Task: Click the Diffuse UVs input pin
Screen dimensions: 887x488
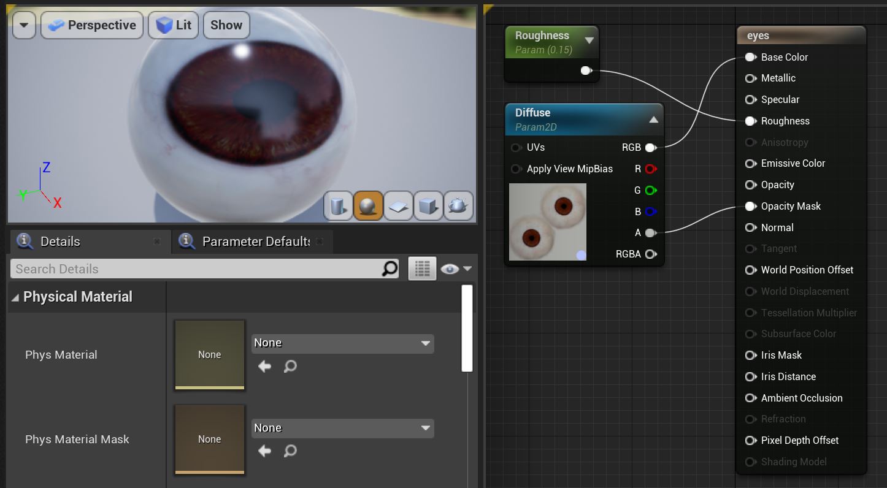Action: tap(516, 148)
